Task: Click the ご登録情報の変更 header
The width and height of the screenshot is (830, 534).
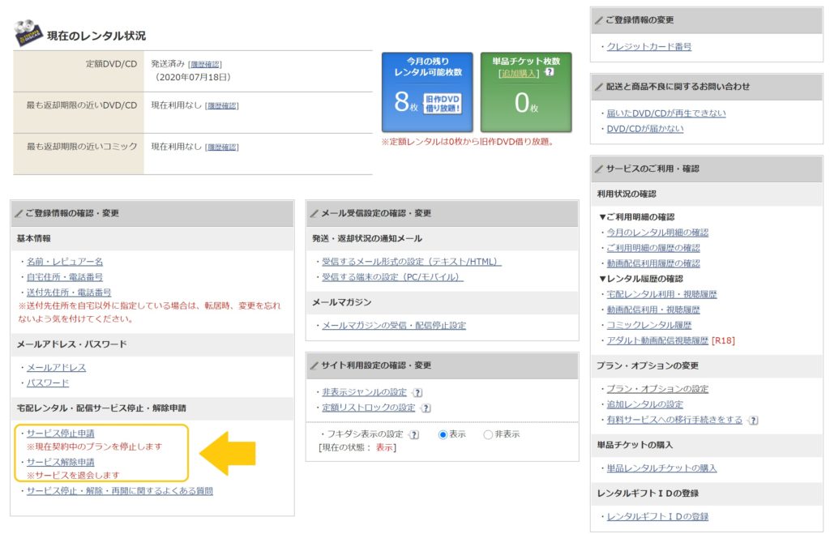Action: [x=707, y=20]
